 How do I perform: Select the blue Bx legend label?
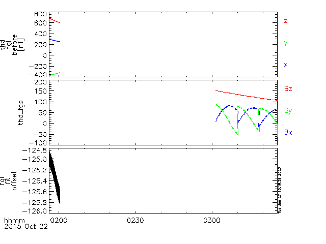tap(288, 132)
